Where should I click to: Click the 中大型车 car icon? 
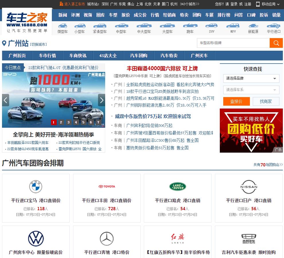coord(144,26)
